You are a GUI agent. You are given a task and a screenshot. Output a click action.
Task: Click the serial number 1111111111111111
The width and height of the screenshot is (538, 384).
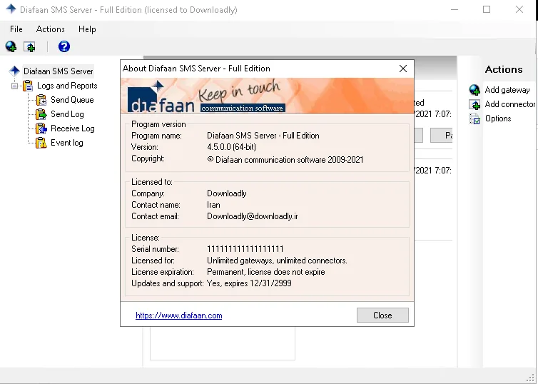tap(245, 249)
